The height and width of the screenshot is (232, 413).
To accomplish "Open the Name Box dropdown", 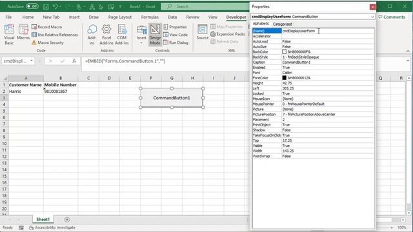I will tap(32, 61).
